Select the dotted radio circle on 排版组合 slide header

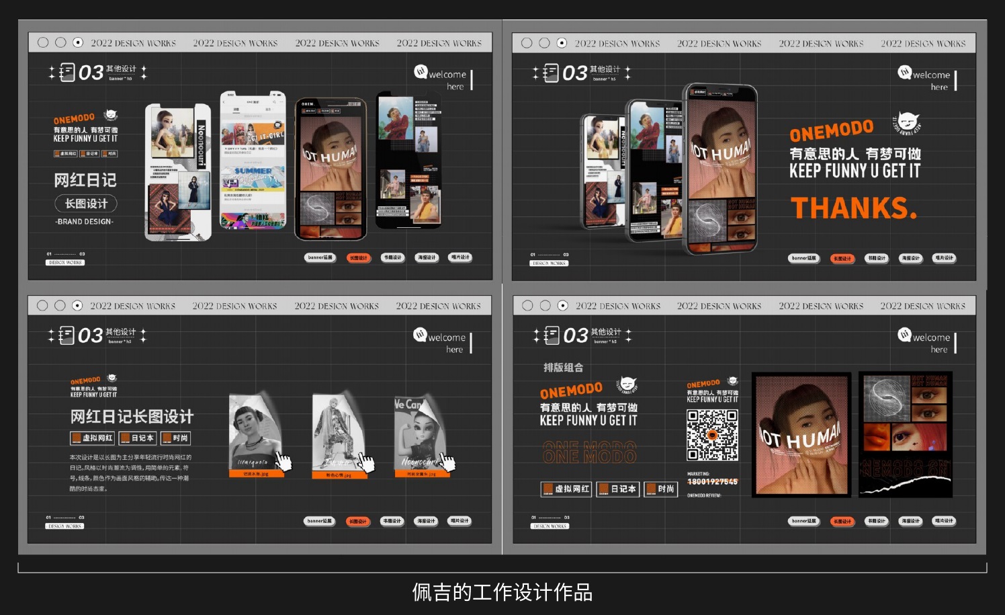point(563,306)
